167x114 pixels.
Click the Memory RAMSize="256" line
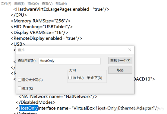(x=41, y=21)
